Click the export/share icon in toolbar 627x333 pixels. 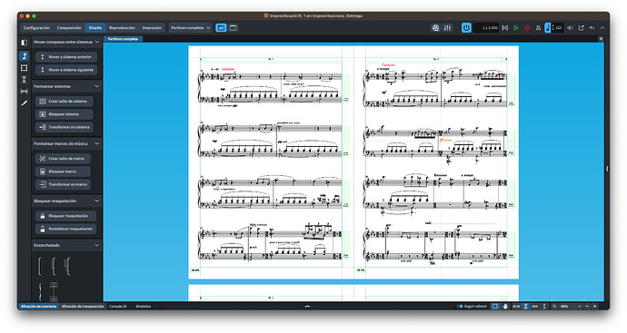[x=581, y=28]
